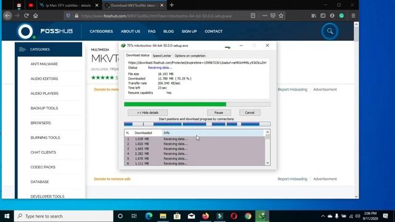Click the padlock site security icon
The width and height of the screenshot is (395, 222).
(77, 15)
